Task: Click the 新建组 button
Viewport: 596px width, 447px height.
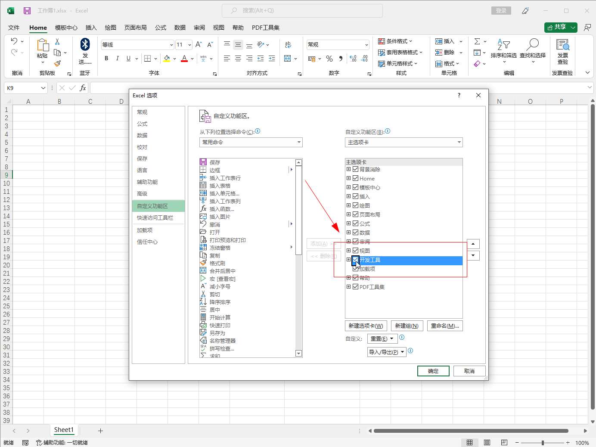Action: [x=407, y=326]
